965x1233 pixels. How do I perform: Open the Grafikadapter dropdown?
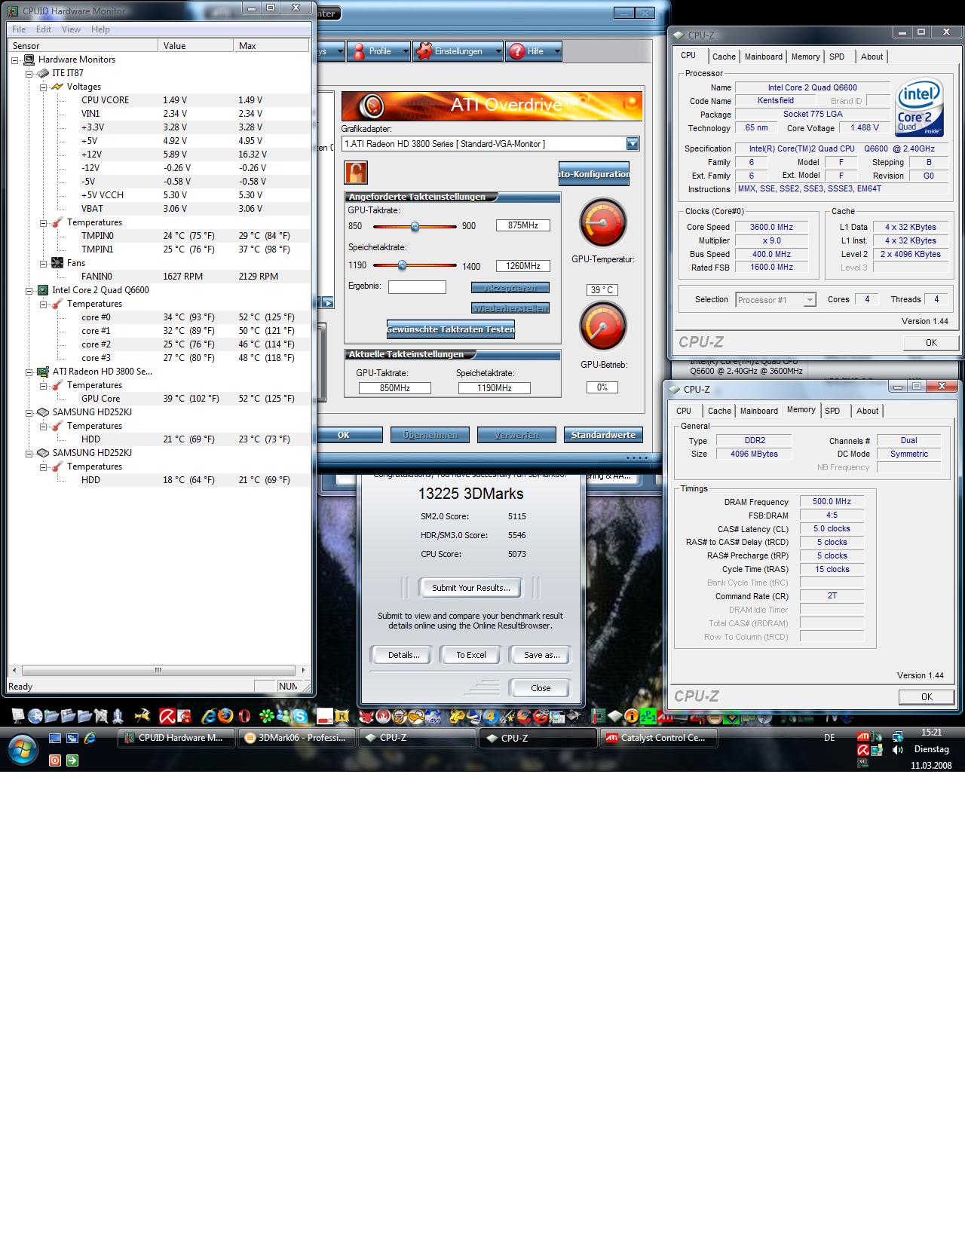pos(633,143)
